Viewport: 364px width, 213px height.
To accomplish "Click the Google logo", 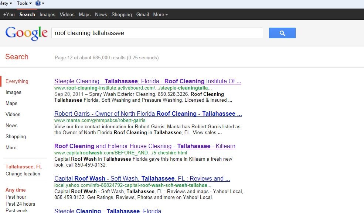I will click(26, 33).
